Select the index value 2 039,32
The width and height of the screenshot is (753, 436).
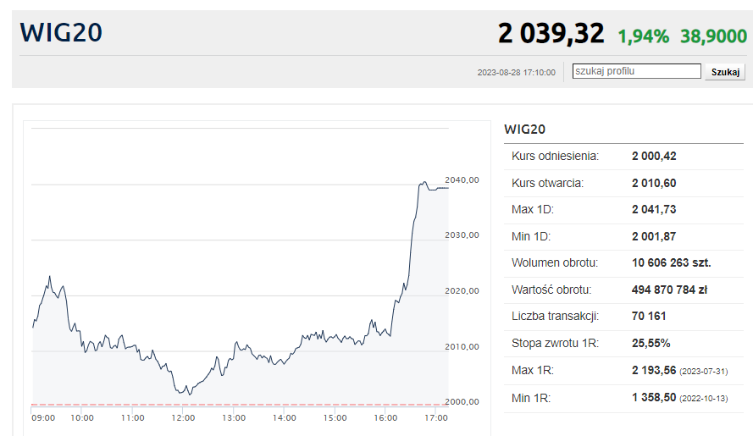(x=551, y=34)
